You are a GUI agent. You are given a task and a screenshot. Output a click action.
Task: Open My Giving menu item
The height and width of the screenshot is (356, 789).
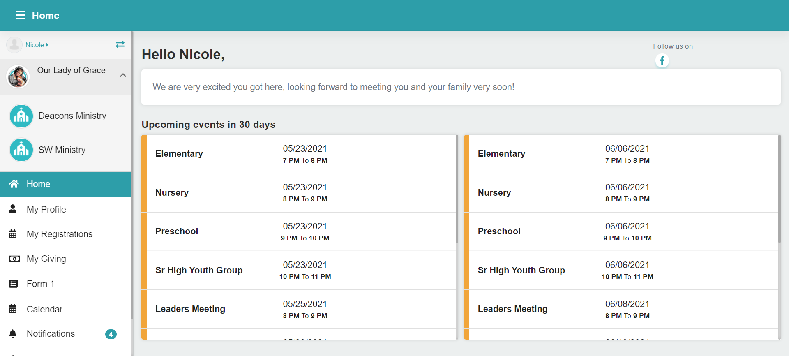point(65,259)
